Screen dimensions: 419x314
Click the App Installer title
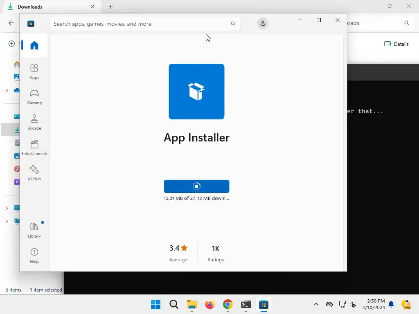point(196,137)
